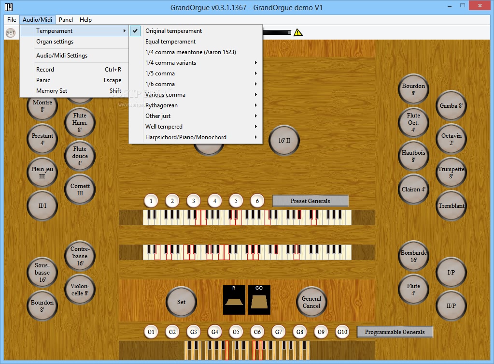
Task: Open the File menu
Action: [12, 19]
